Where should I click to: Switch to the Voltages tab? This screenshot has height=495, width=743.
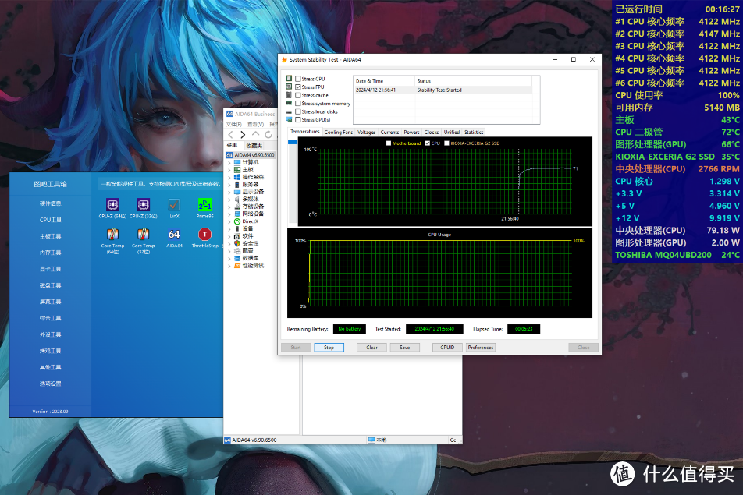[x=366, y=132]
